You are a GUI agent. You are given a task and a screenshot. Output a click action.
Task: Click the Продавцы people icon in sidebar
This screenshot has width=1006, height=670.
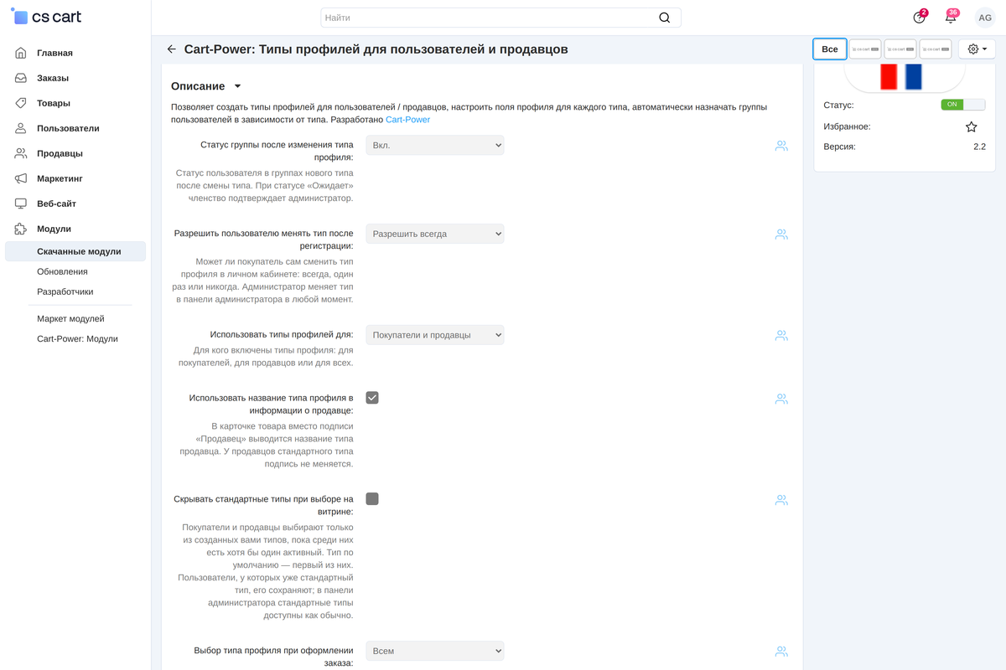tap(21, 153)
